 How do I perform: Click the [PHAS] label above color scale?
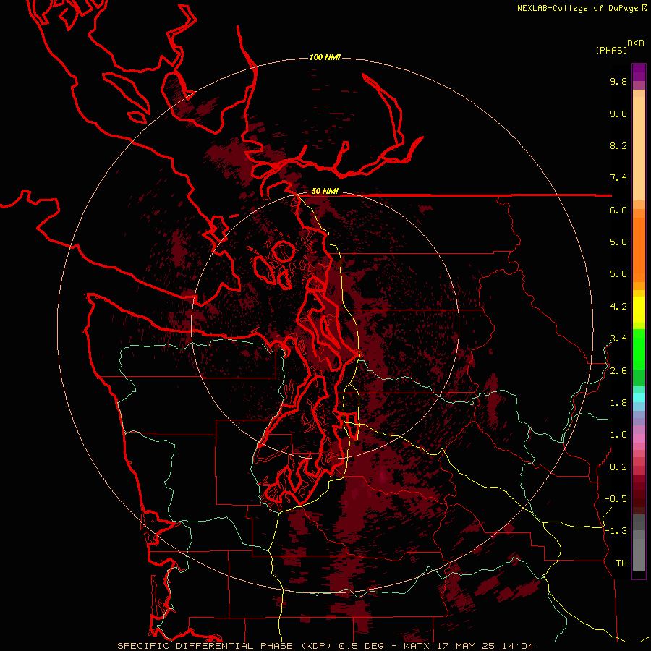tap(611, 50)
